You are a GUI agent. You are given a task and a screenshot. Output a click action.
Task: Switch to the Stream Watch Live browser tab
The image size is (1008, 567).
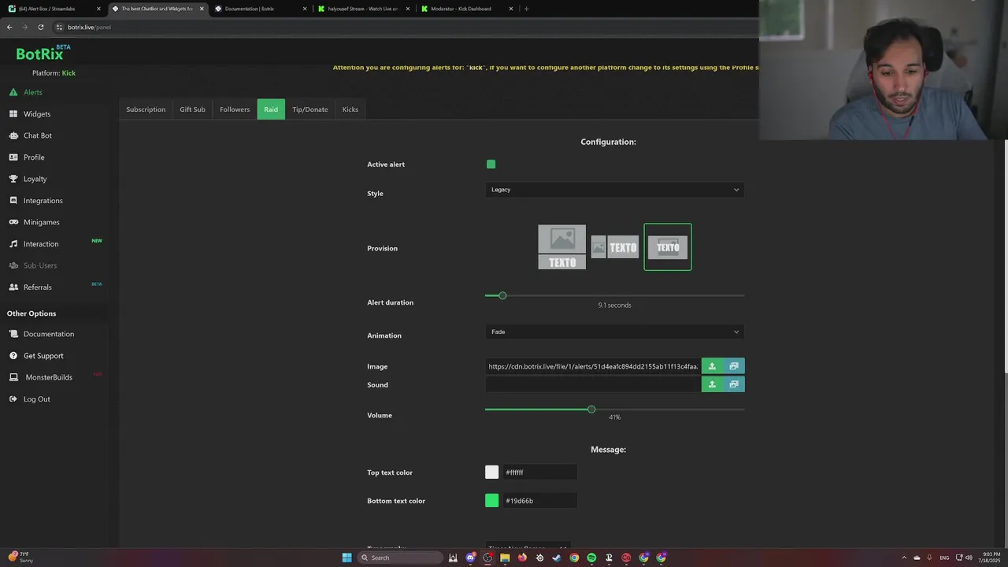click(363, 9)
